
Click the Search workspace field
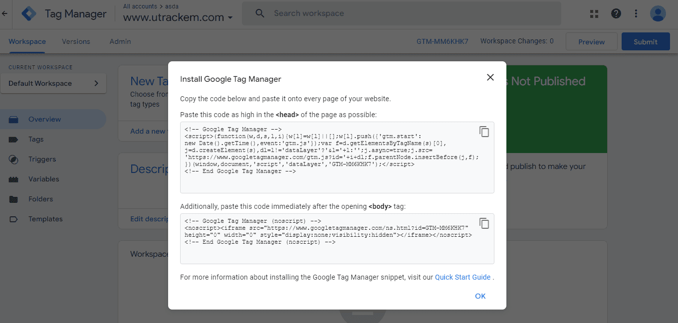[401, 13]
